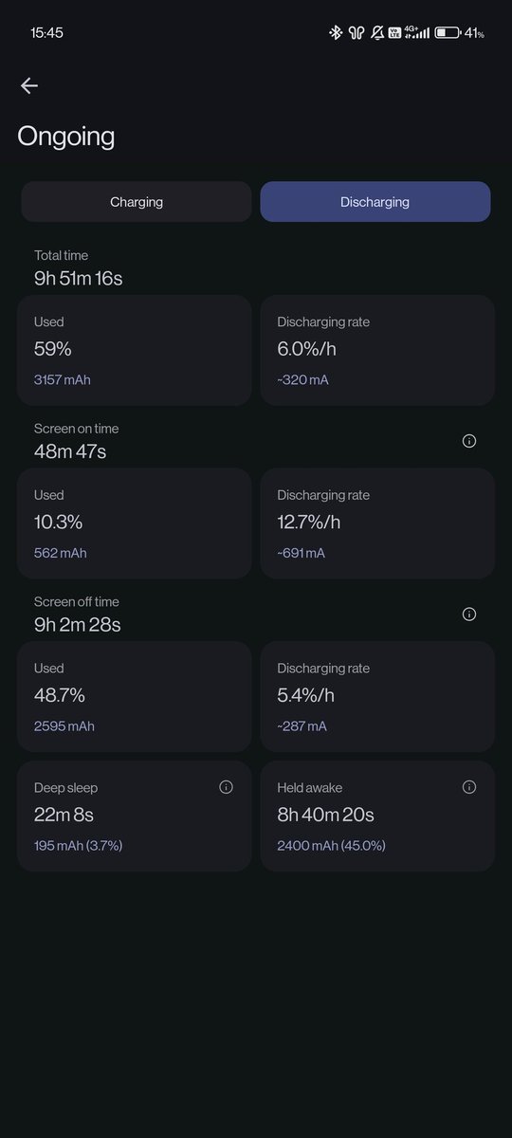The image size is (512, 1138).
Task: Open the Deep sleep 22m 8s card
Action: pos(134,816)
